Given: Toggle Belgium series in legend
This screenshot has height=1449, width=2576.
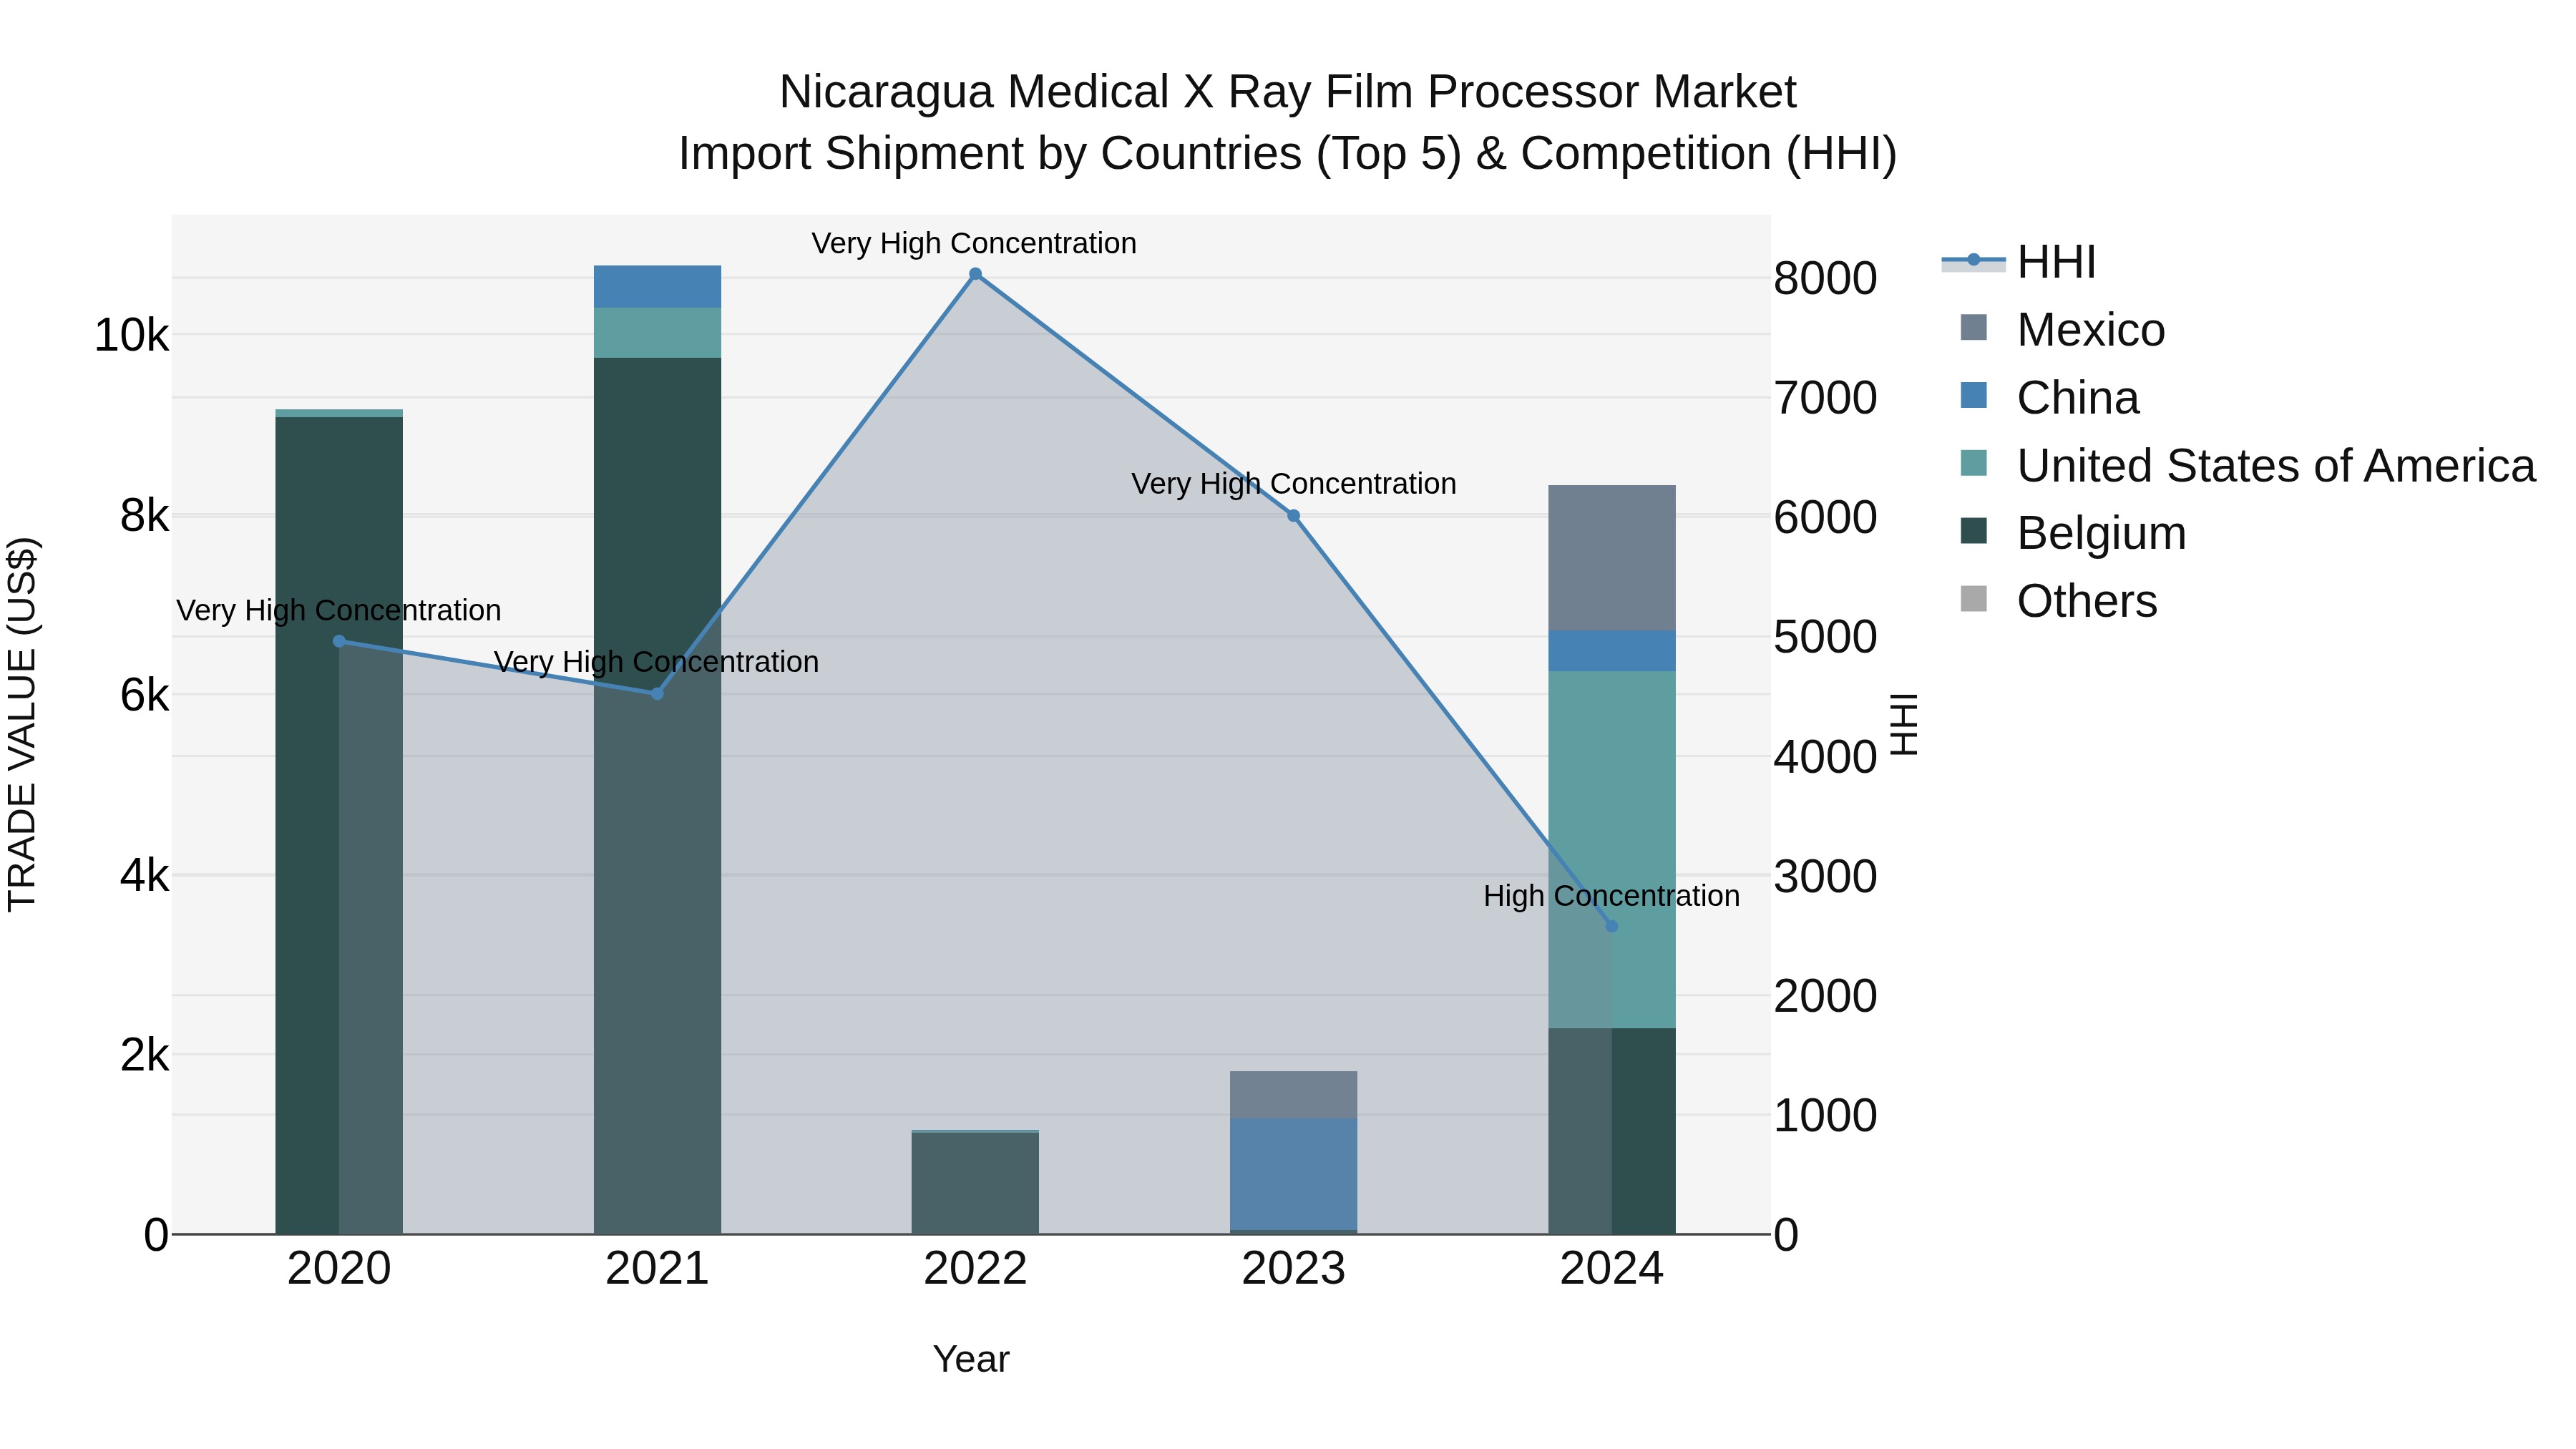Looking at the screenshot, I should [2073, 533].
